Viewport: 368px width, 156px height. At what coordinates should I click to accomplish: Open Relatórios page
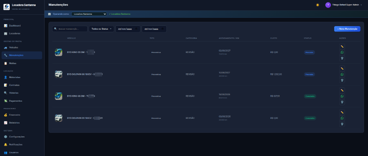click(22, 123)
